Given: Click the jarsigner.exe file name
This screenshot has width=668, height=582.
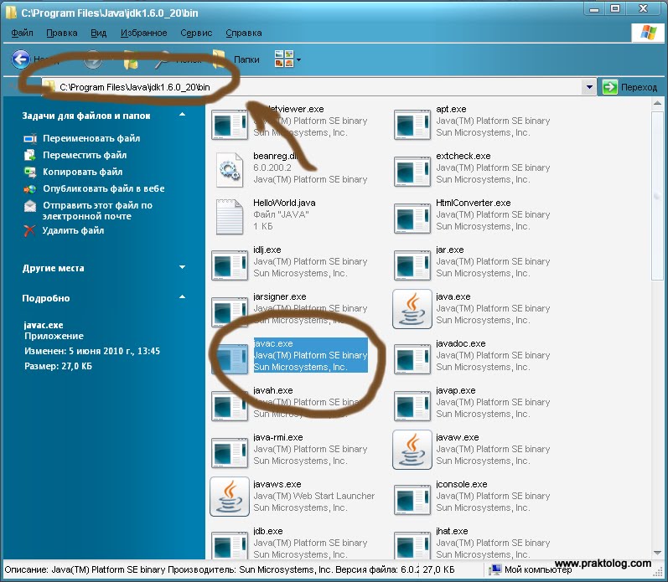Looking at the screenshot, I should 280,296.
